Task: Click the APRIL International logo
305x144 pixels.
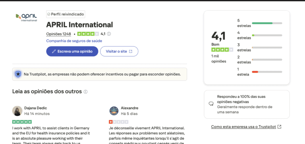Action: coord(27,18)
